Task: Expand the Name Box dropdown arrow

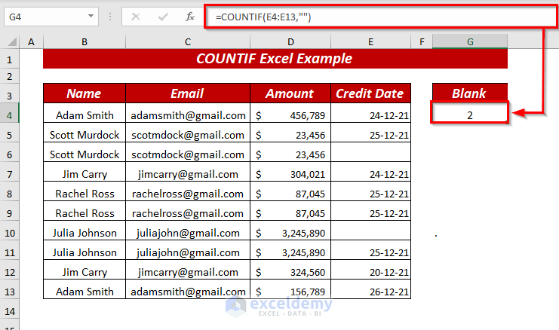Action: (x=91, y=16)
